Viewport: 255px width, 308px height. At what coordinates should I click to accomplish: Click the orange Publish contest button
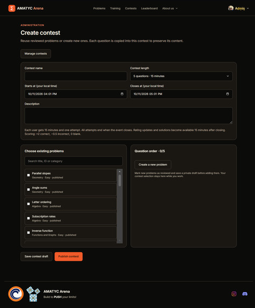tap(69, 256)
